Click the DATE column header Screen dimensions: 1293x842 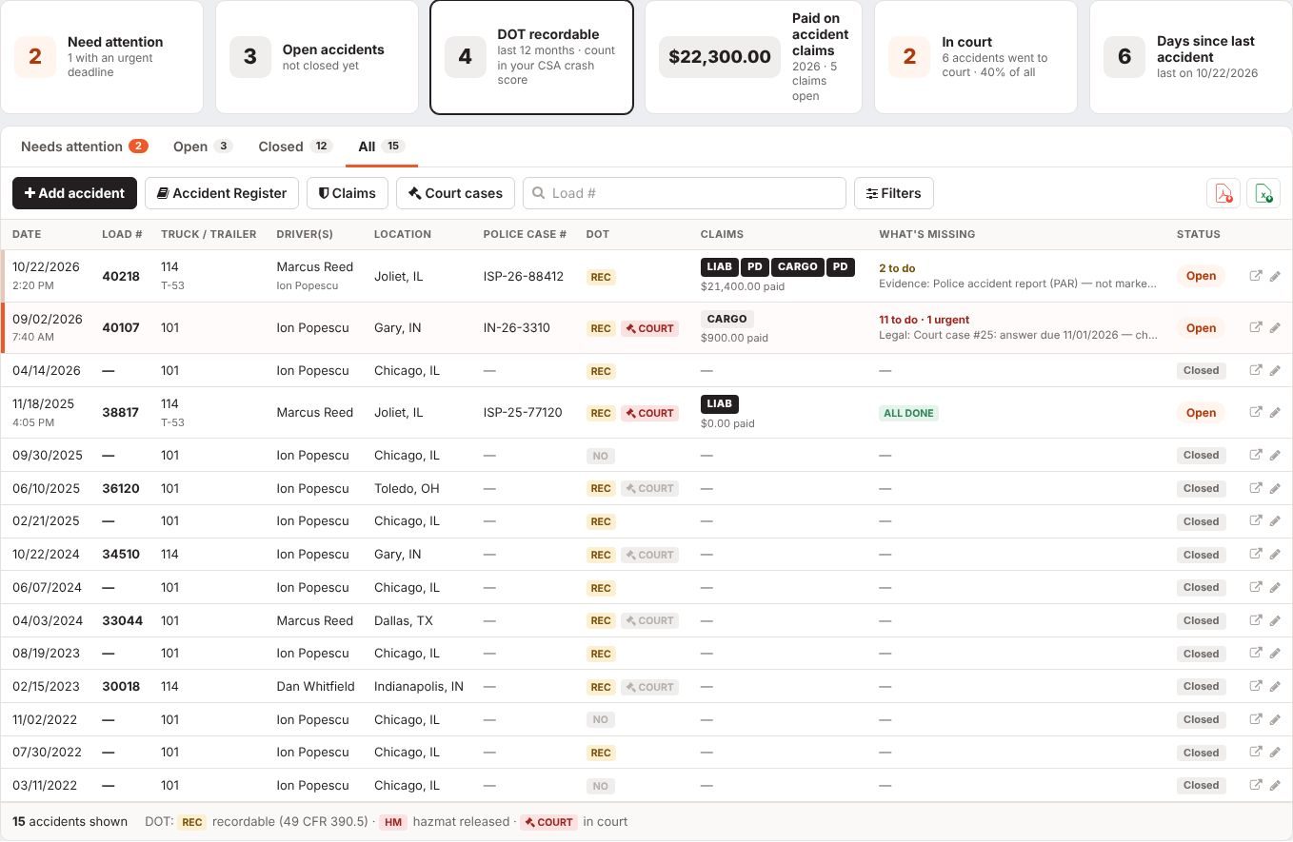[x=27, y=234]
